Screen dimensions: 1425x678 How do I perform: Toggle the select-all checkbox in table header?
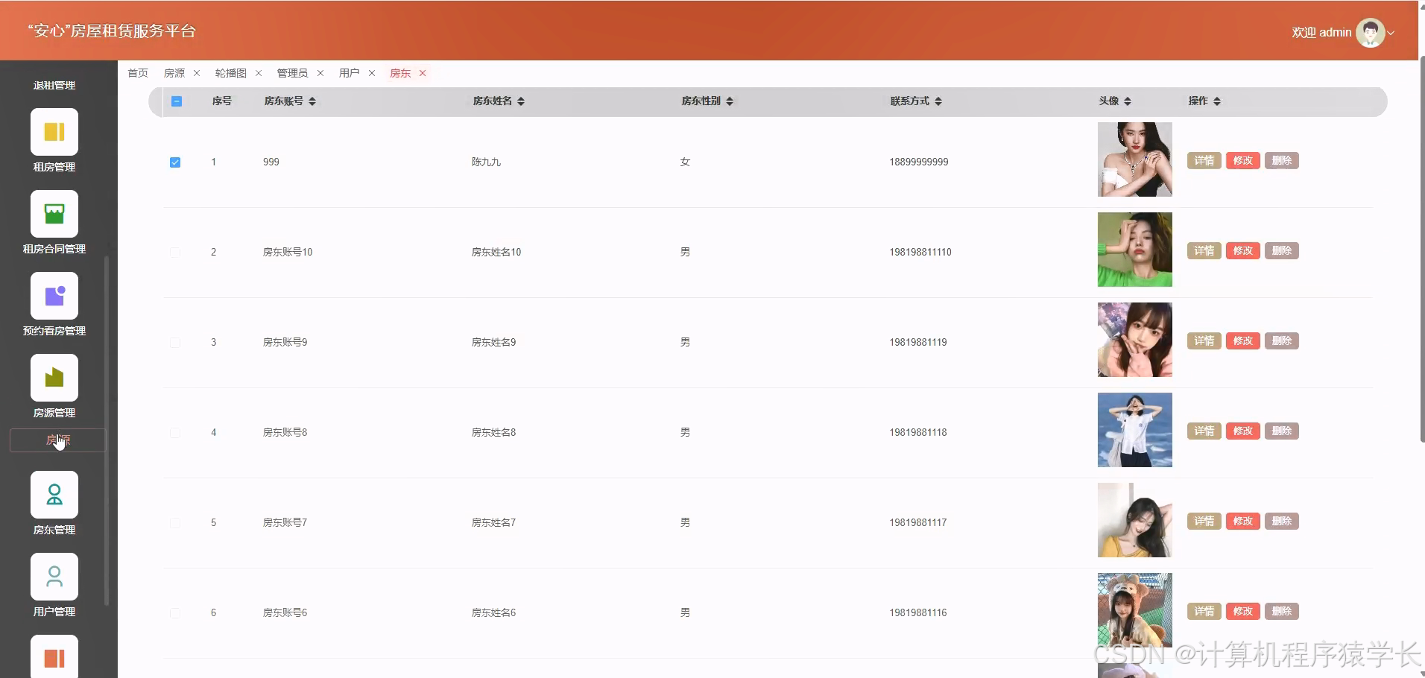pos(177,101)
